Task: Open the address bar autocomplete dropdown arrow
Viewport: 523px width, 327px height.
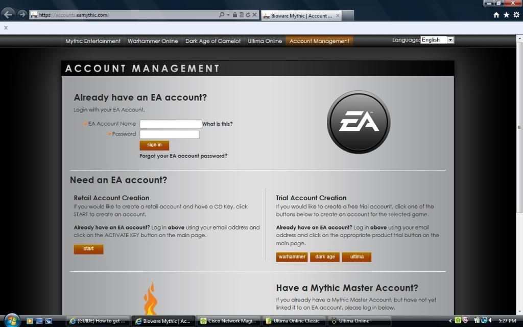Action: click(x=228, y=15)
